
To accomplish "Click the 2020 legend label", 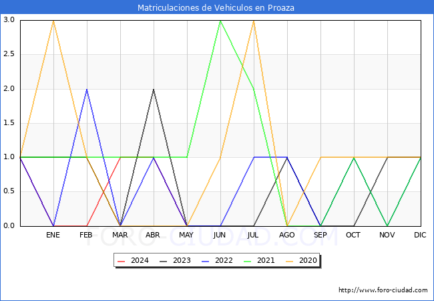I will [308, 261].
